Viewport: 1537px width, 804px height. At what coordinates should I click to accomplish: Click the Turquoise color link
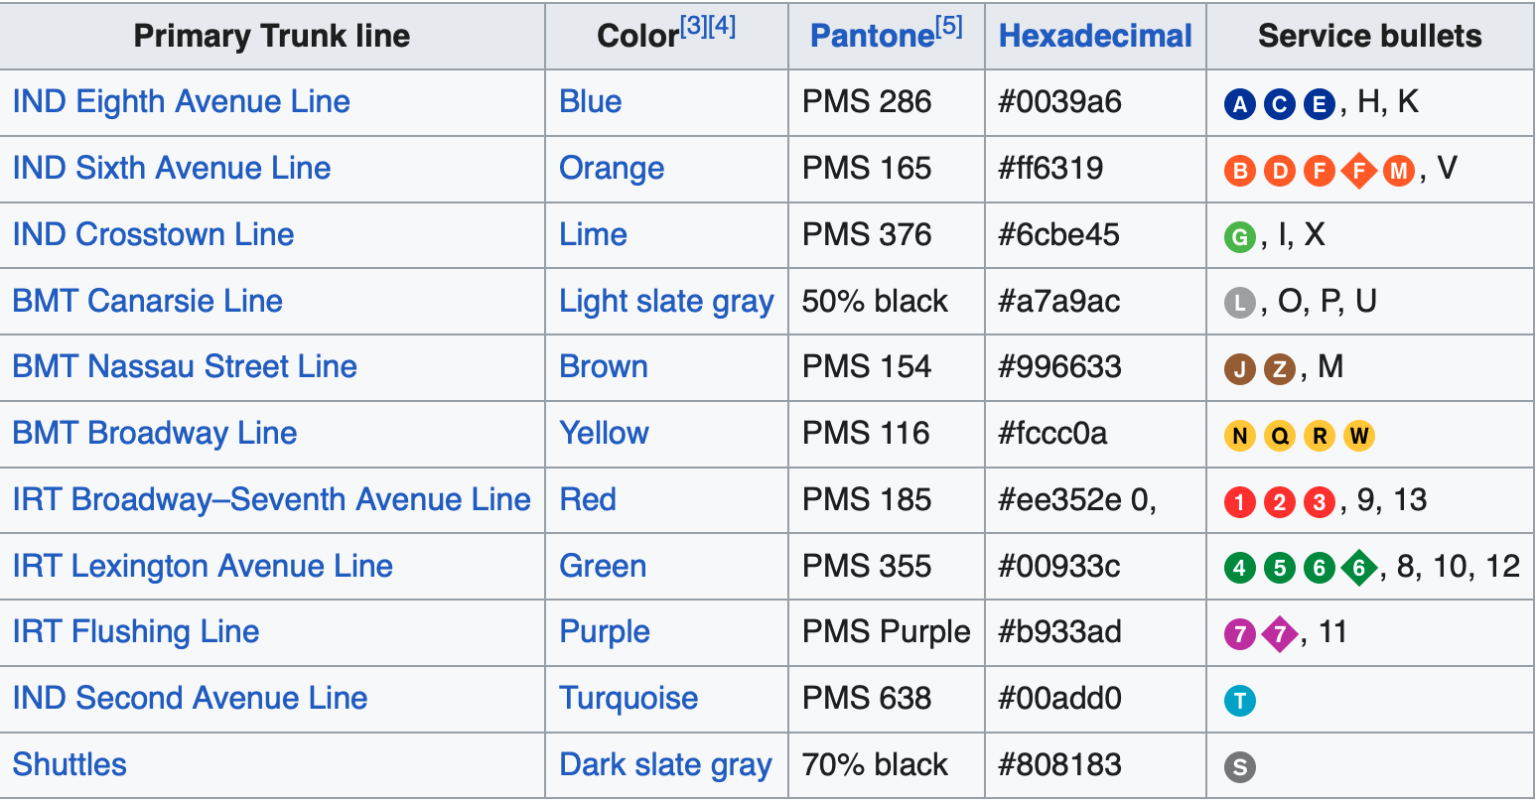point(629,698)
